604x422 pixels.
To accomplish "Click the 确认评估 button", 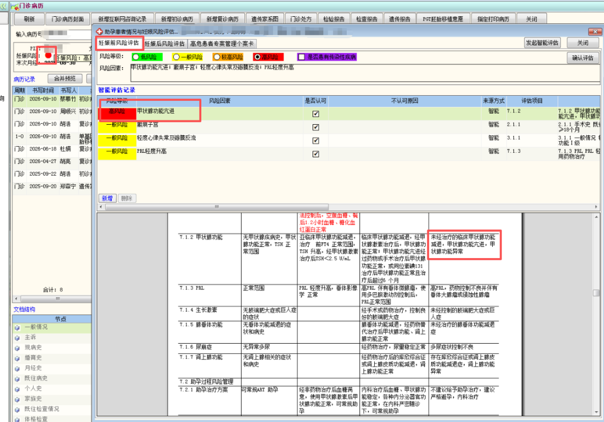I will 582,58.
